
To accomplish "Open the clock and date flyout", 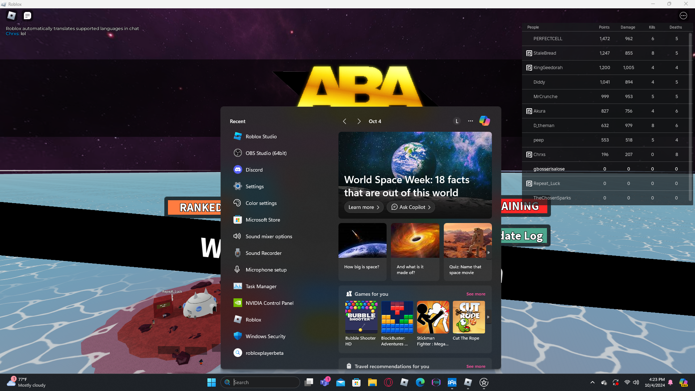I will [654, 382].
